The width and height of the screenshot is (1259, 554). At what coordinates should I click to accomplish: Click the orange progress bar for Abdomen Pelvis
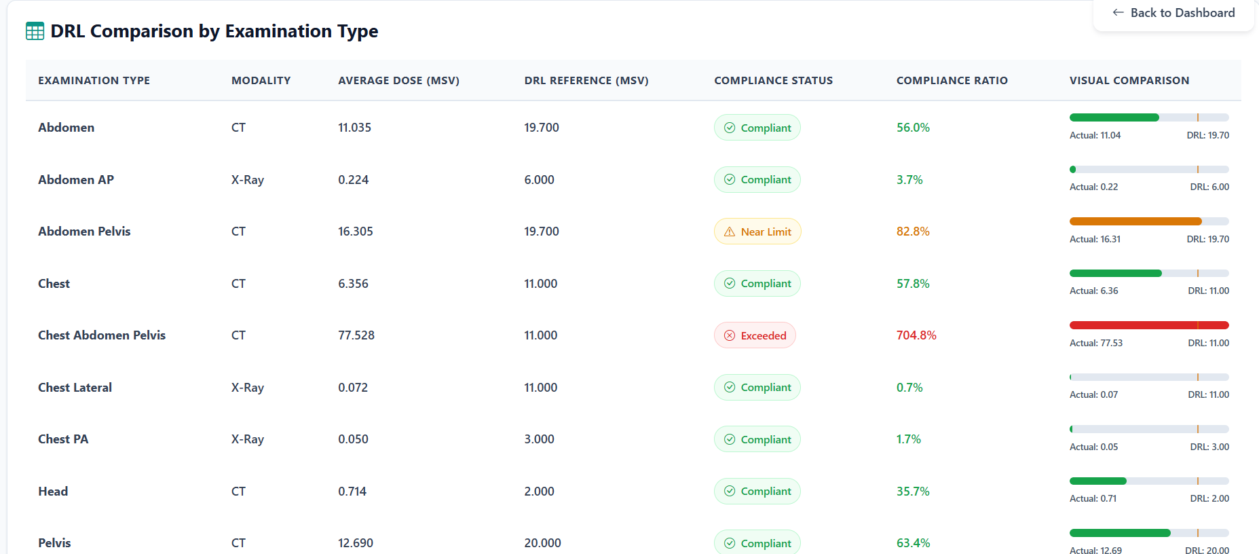tap(1135, 221)
